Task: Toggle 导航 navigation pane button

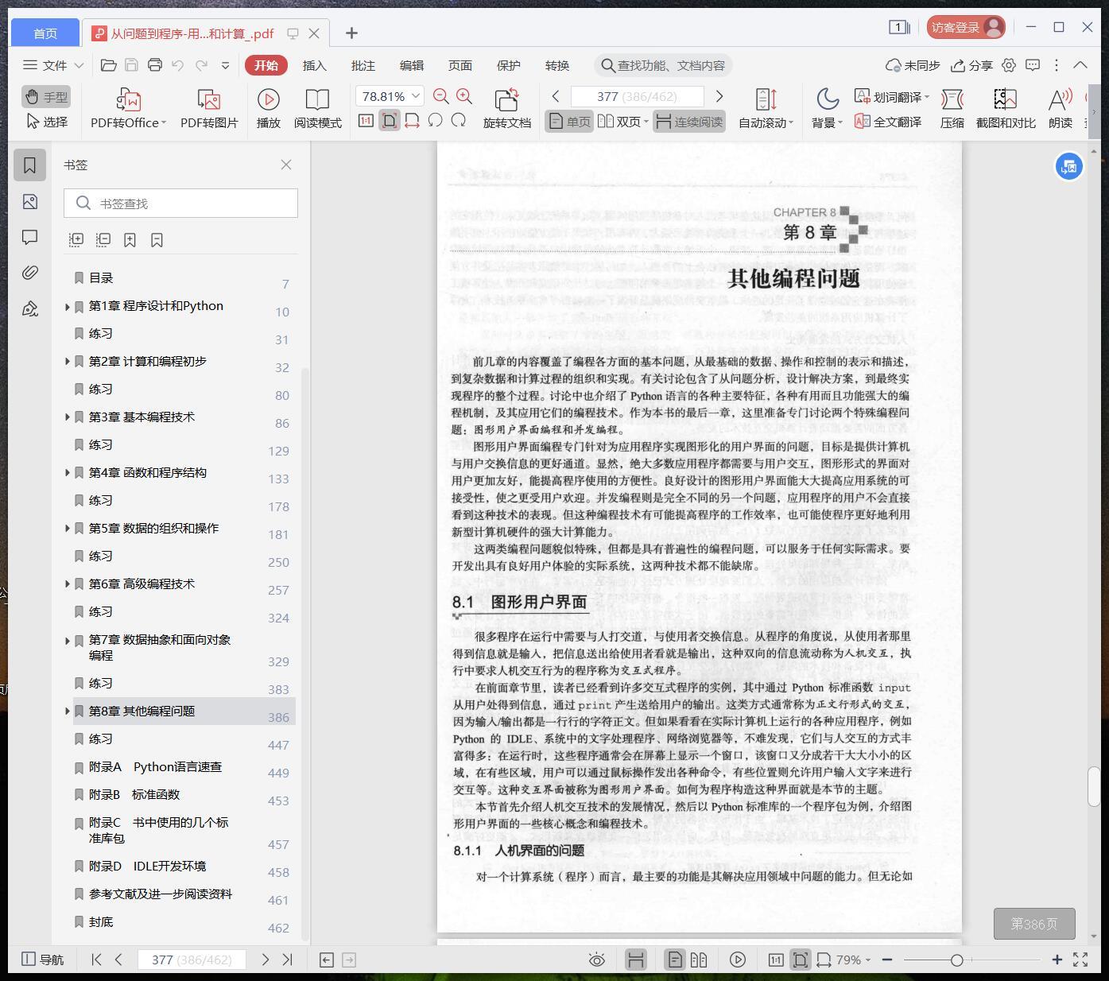Action: click(x=42, y=960)
